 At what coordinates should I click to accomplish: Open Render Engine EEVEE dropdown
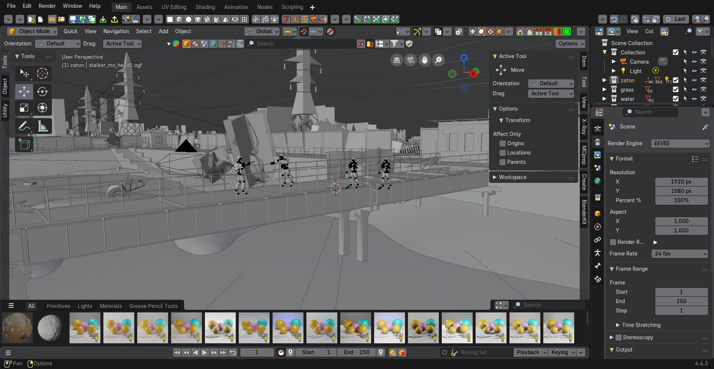coord(680,143)
